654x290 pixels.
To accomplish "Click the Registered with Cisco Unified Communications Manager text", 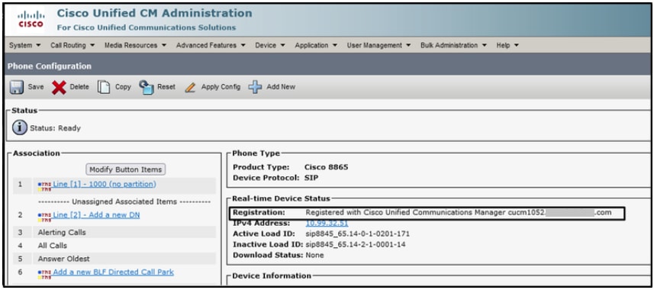I will point(406,212).
